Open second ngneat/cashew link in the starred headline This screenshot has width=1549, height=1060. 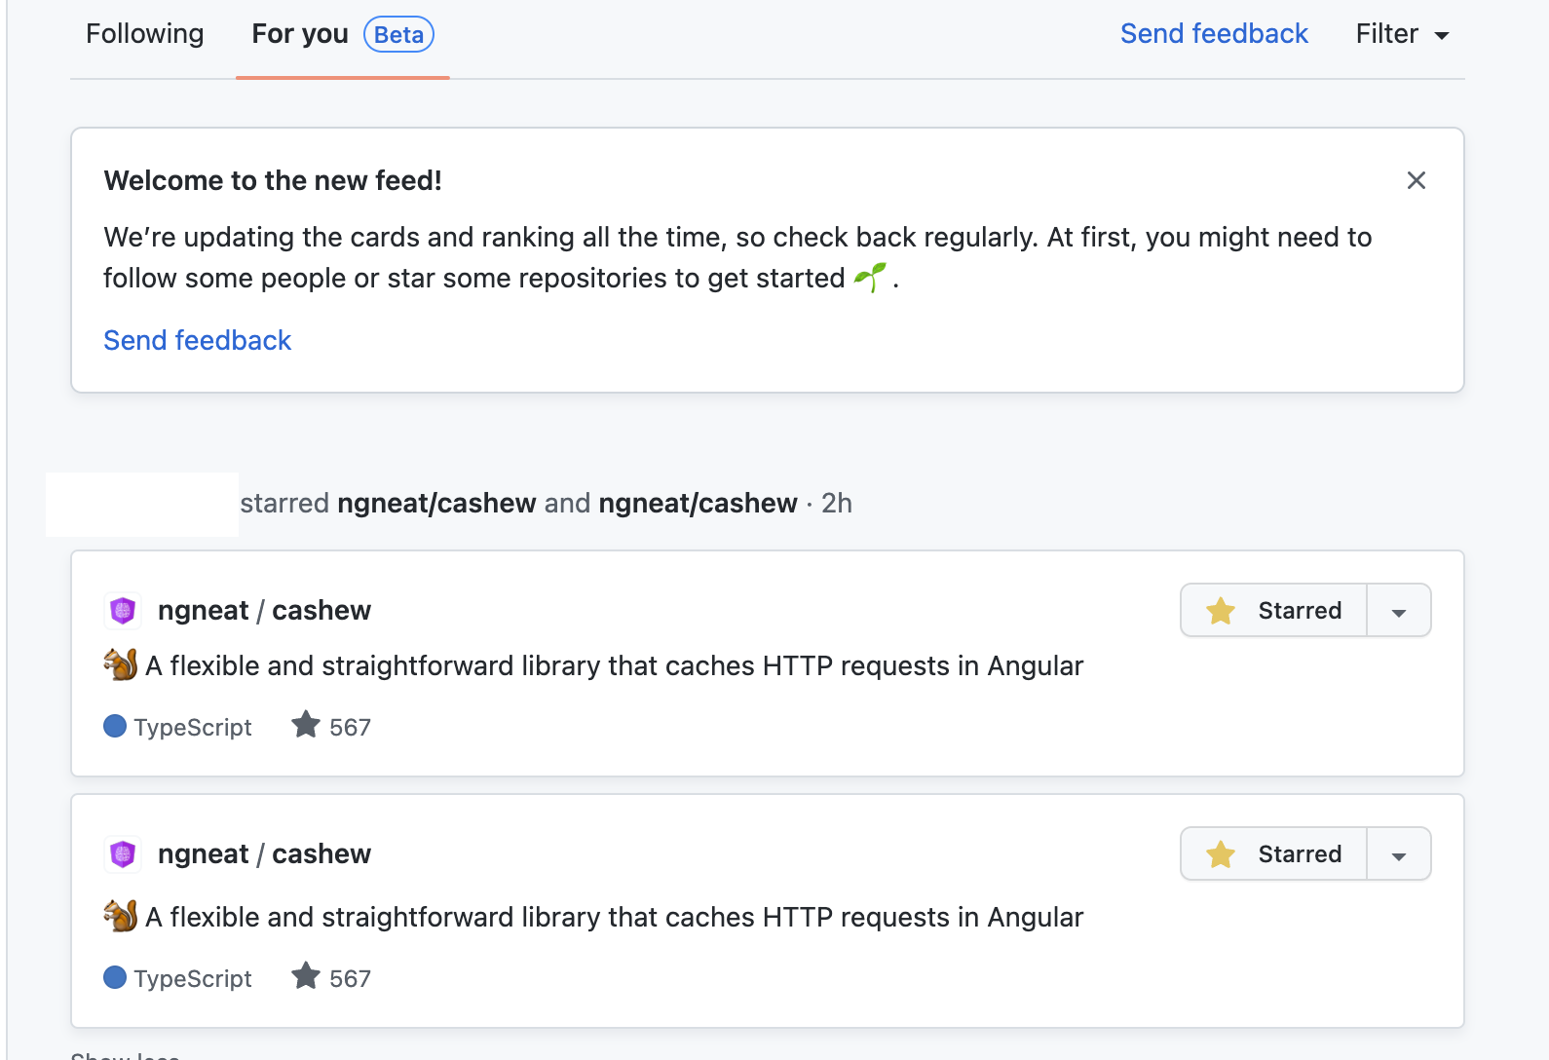698,503
